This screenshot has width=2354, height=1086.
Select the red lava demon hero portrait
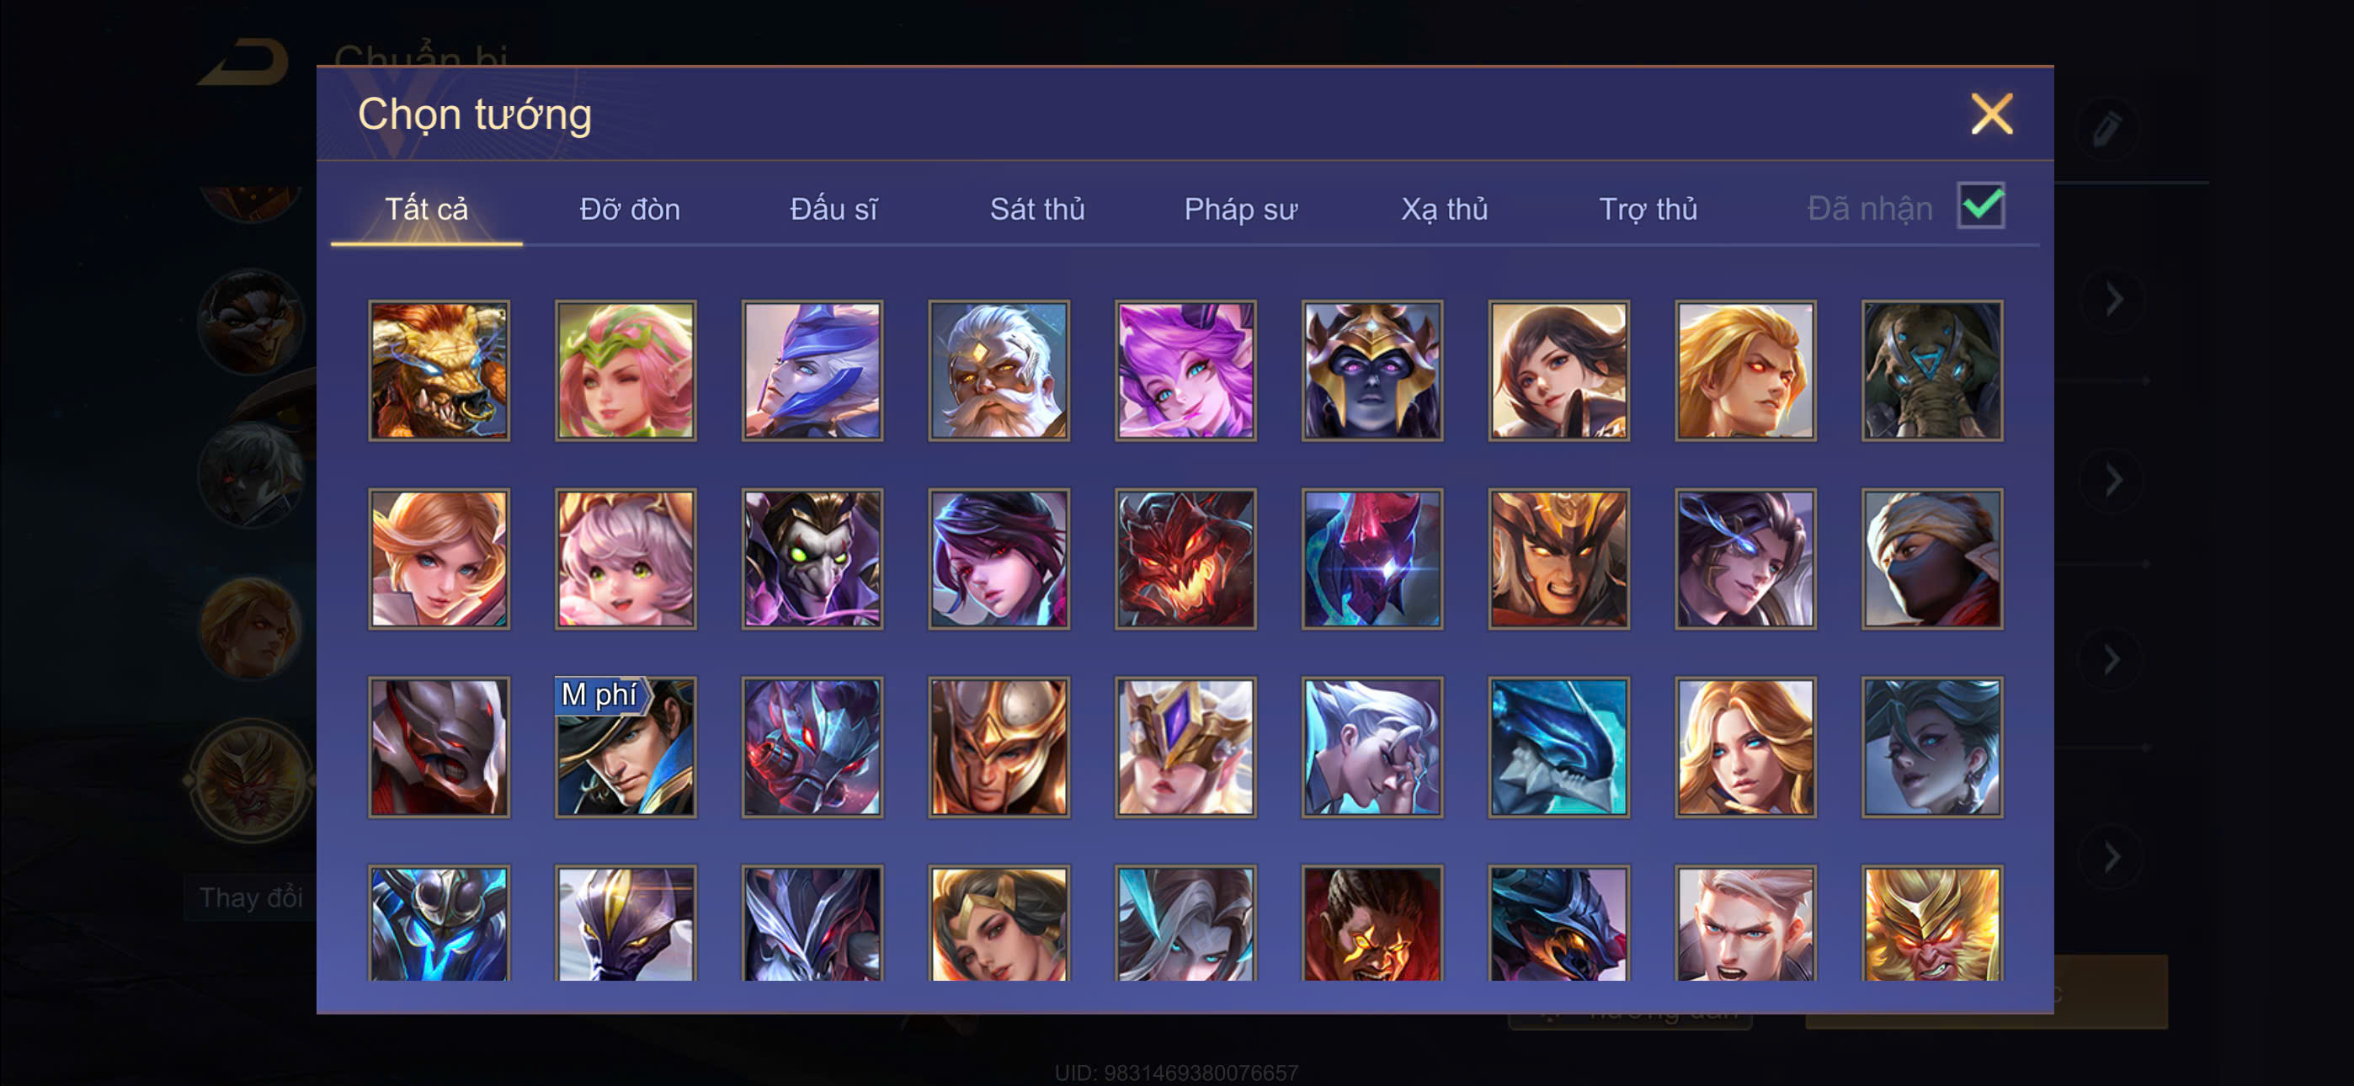tap(1185, 558)
